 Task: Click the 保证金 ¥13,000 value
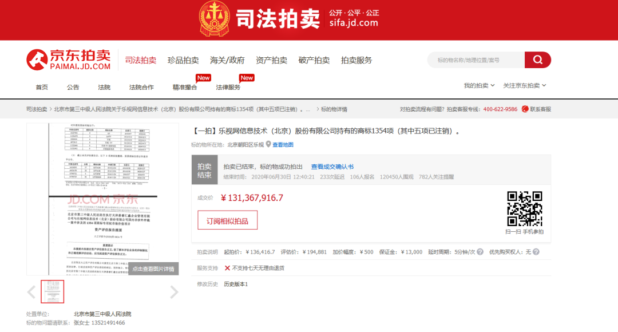coord(411,252)
